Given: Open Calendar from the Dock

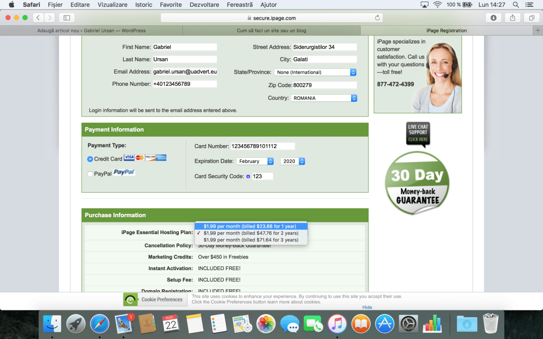Looking at the screenshot, I should pyautogui.click(x=171, y=325).
